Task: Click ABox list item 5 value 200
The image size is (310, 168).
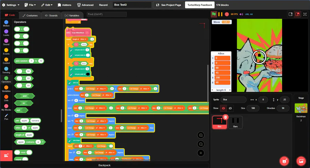Action: click(x=222, y=77)
